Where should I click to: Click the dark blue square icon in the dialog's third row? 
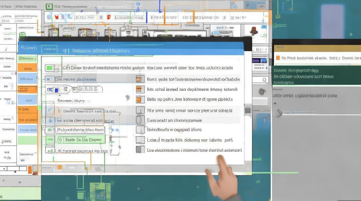coord(56,90)
